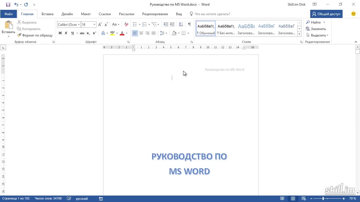Switch to read mode view
This screenshot has height=202, width=360.
click(282, 199)
